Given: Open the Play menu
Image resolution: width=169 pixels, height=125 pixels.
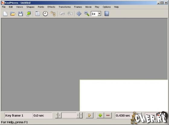Looking at the screenshot, I should point(97,7).
